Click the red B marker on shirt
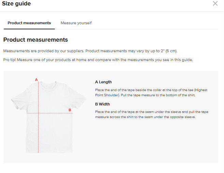Image resolution: width=224 pixels, height=173 pixels. tap(70, 110)
